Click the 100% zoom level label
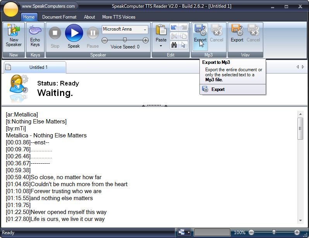The image size is (309, 238). (239, 233)
